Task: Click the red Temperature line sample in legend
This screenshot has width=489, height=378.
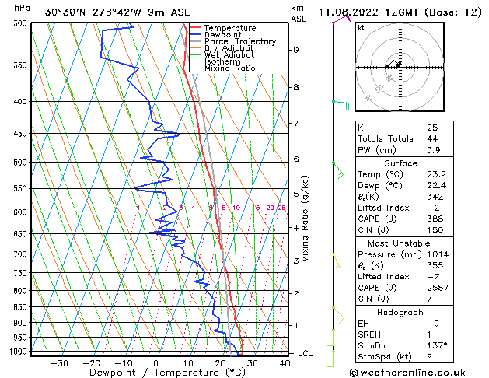Action: pos(196,28)
